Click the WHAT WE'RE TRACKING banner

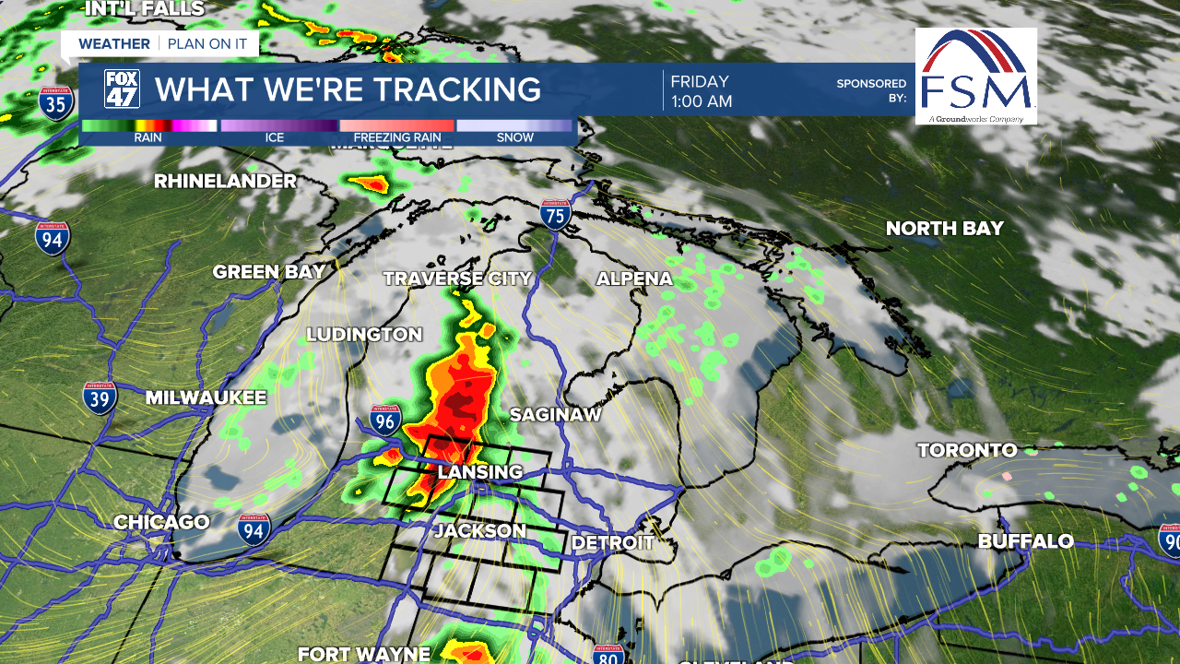350,90
